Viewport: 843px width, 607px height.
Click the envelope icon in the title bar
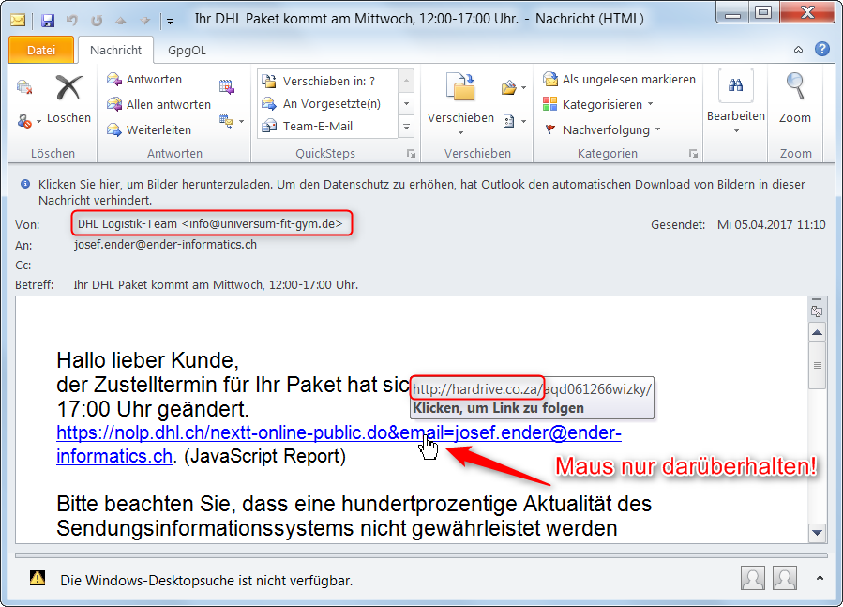(x=18, y=21)
